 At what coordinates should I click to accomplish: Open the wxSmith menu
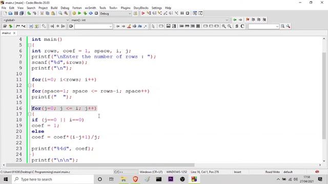tap(90, 8)
